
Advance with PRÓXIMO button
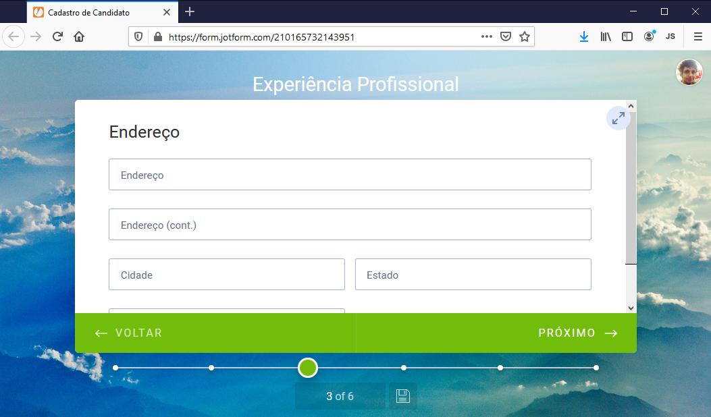click(x=496, y=333)
